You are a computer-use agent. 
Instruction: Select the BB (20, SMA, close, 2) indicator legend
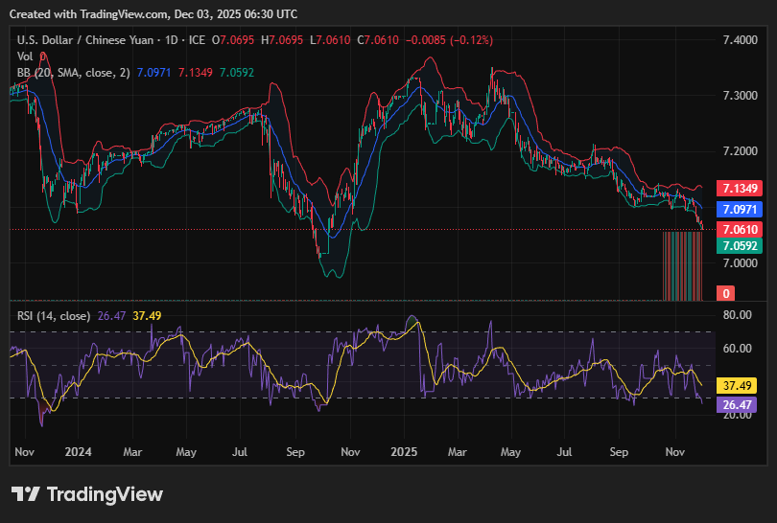73,73
